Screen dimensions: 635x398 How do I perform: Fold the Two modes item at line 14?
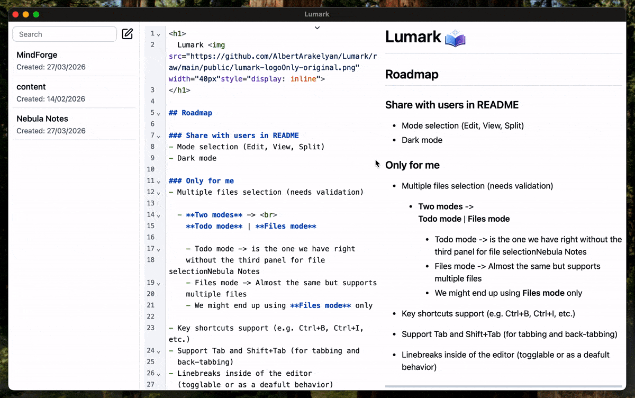(158, 215)
